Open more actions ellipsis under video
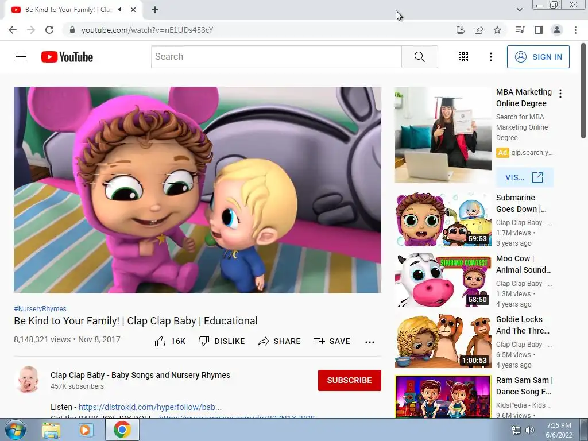The height and width of the screenshot is (441, 588). point(370,342)
